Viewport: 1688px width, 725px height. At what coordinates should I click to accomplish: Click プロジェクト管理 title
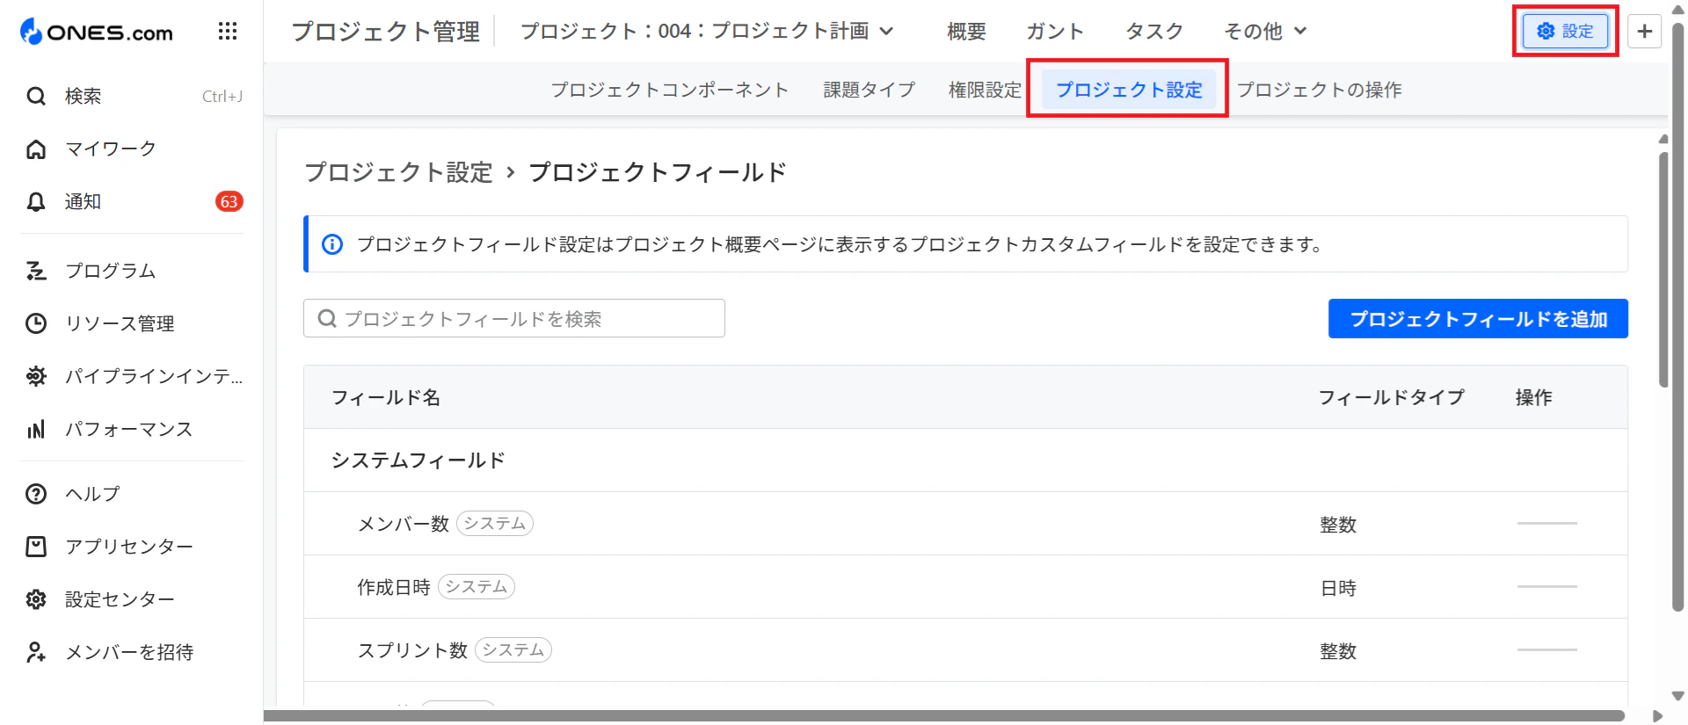click(385, 32)
